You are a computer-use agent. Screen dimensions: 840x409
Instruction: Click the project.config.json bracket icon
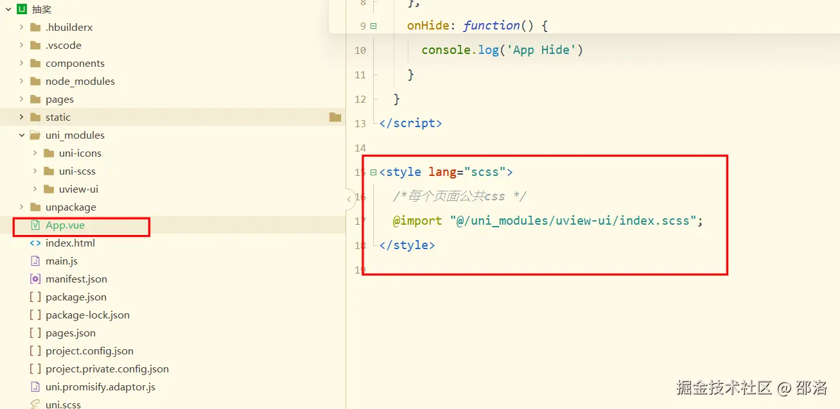pyautogui.click(x=35, y=351)
